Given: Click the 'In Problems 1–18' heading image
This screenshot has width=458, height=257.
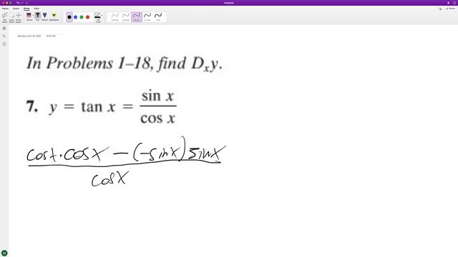Looking at the screenshot, I should (125, 64).
